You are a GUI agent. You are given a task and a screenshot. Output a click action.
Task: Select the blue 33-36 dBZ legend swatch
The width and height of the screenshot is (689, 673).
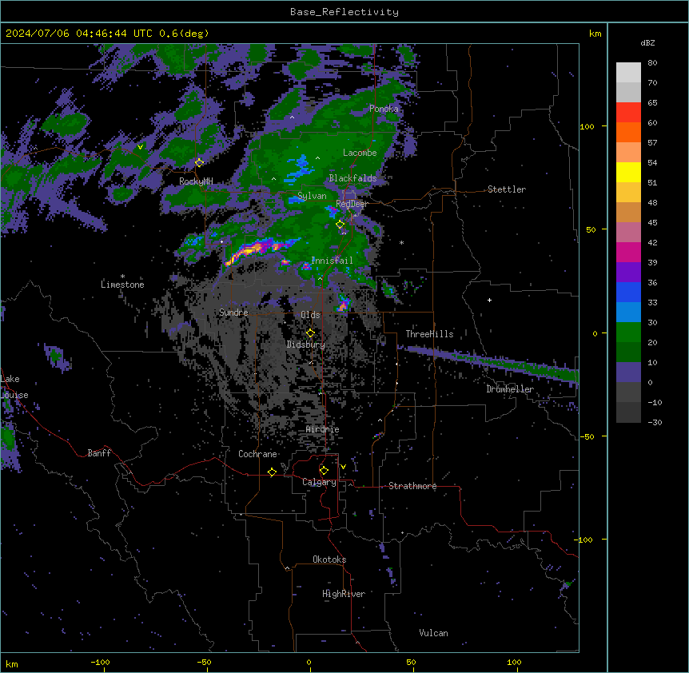pyautogui.click(x=628, y=292)
